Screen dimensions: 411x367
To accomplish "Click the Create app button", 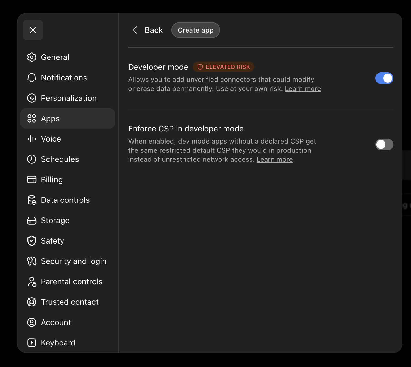I will click(196, 30).
